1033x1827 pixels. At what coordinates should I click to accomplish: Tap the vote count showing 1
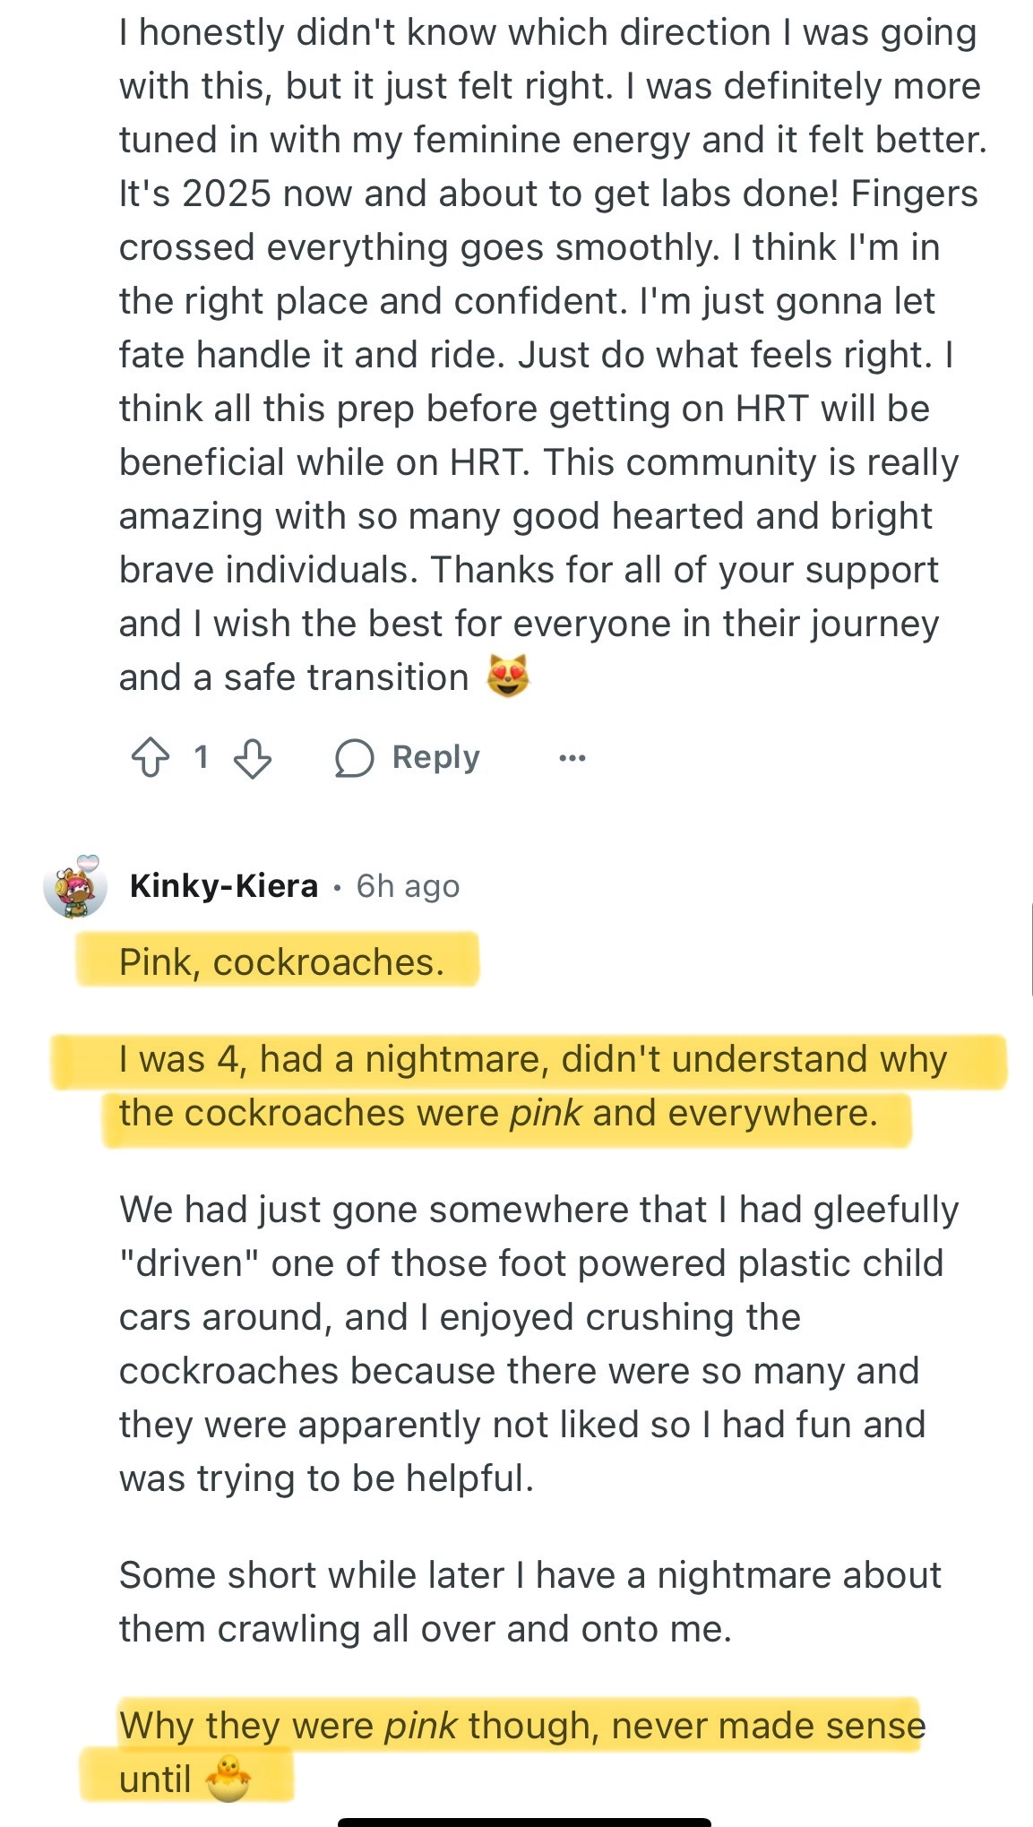202,757
